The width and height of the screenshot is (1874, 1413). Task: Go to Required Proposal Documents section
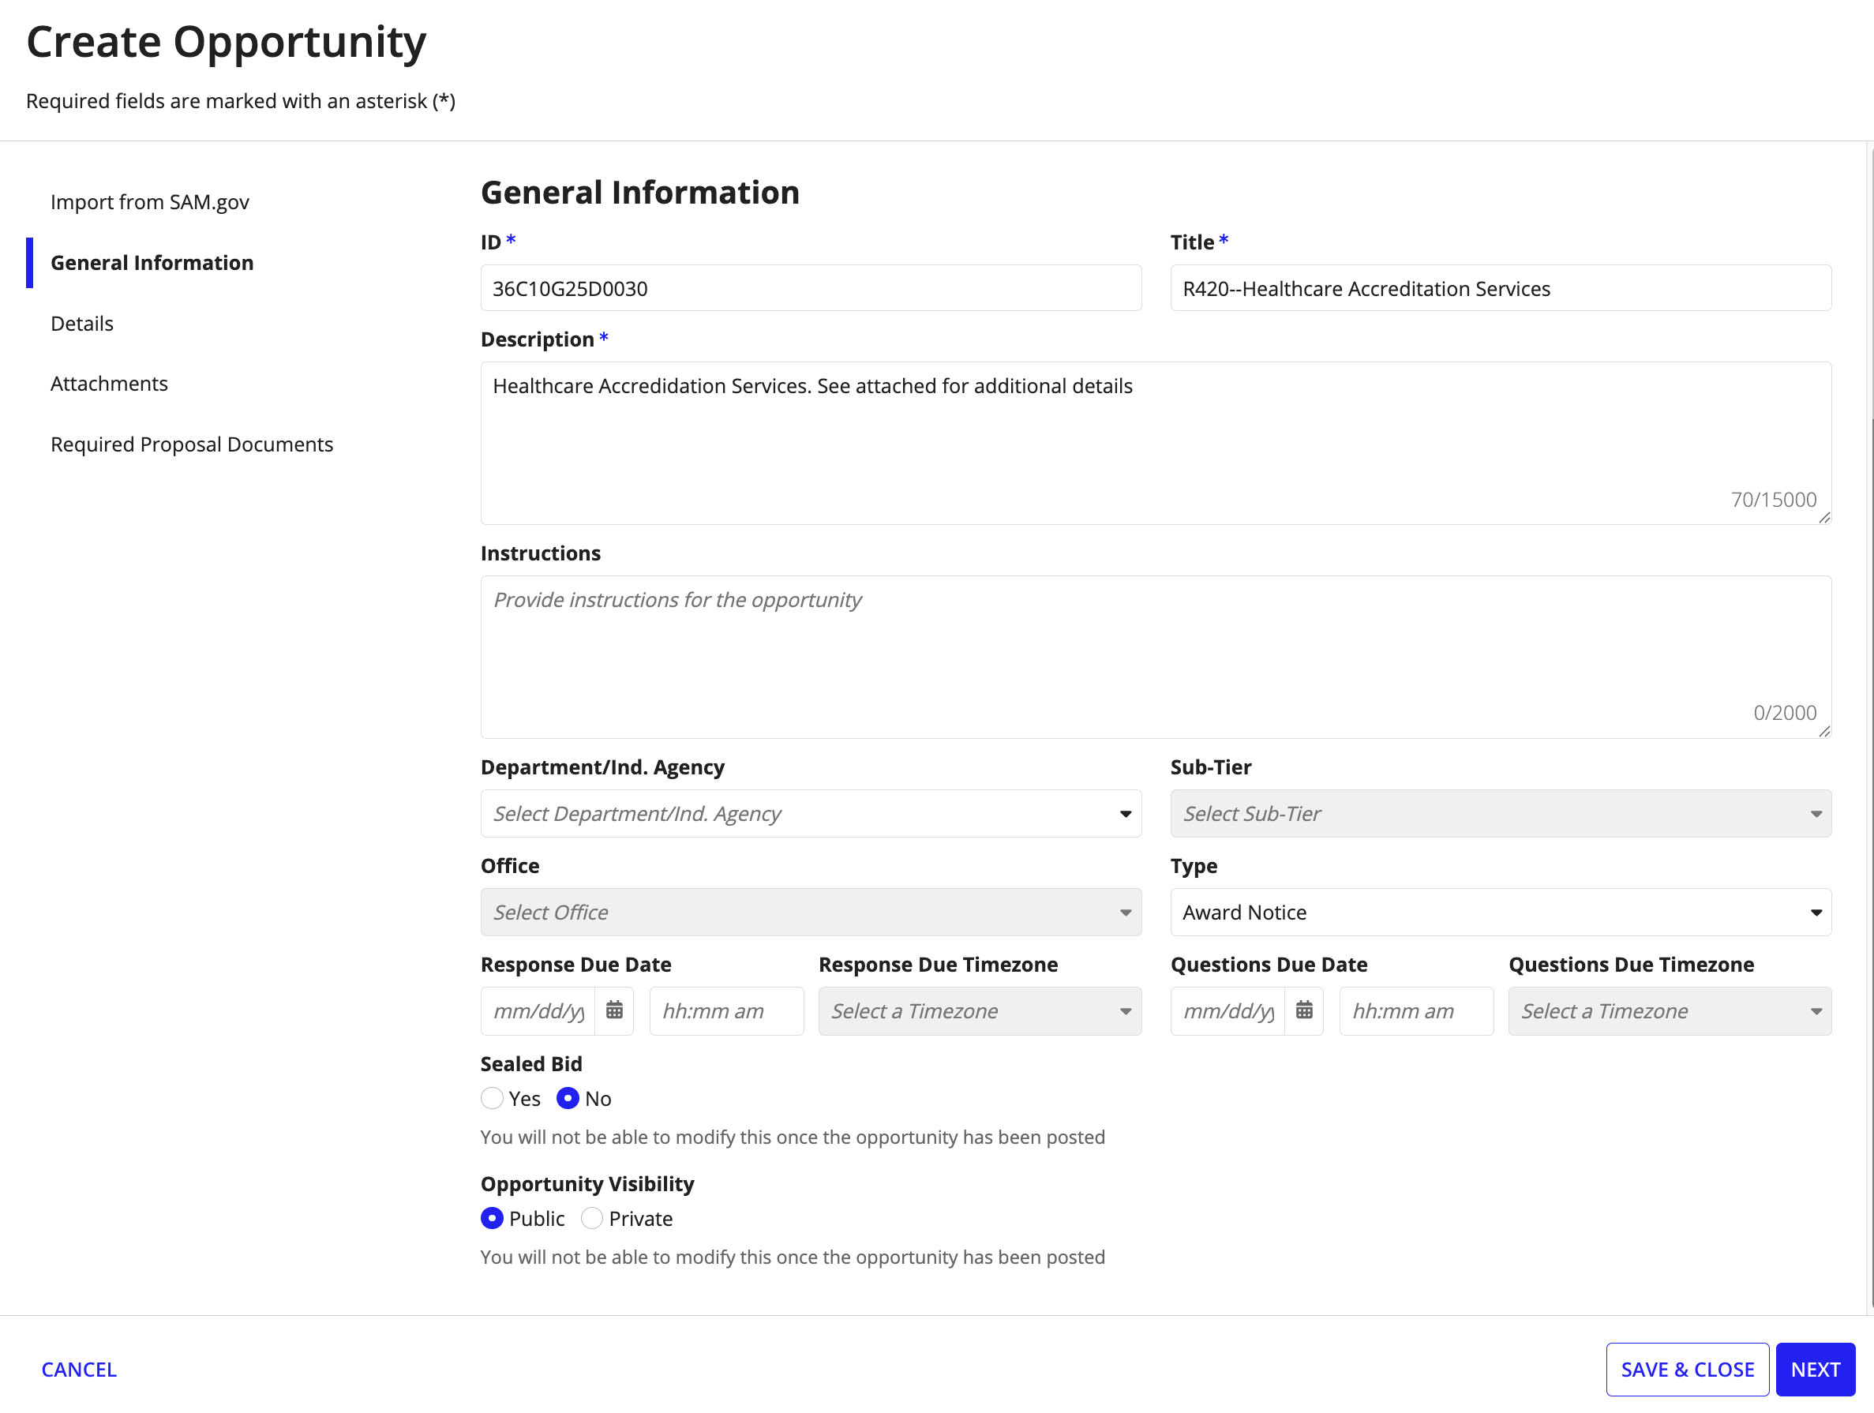pyautogui.click(x=192, y=444)
